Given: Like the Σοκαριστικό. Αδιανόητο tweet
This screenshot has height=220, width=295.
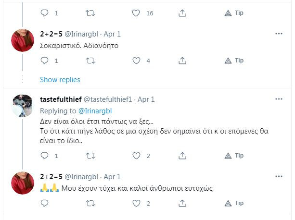Looking at the screenshot, I should tap(136, 61).
